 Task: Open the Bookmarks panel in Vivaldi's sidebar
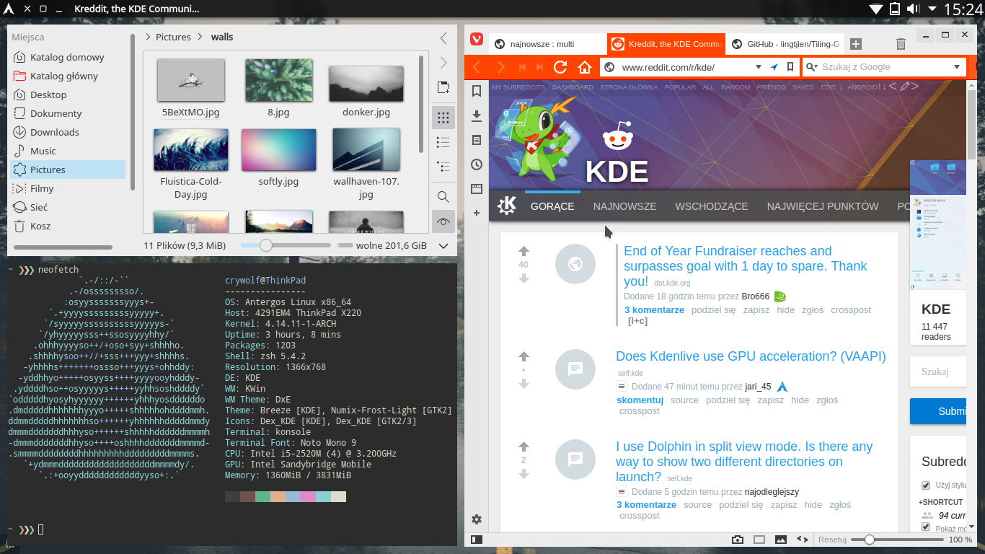pos(477,92)
